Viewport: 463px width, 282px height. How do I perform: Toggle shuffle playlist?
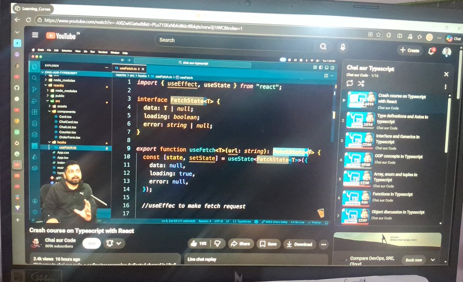coord(361,83)
